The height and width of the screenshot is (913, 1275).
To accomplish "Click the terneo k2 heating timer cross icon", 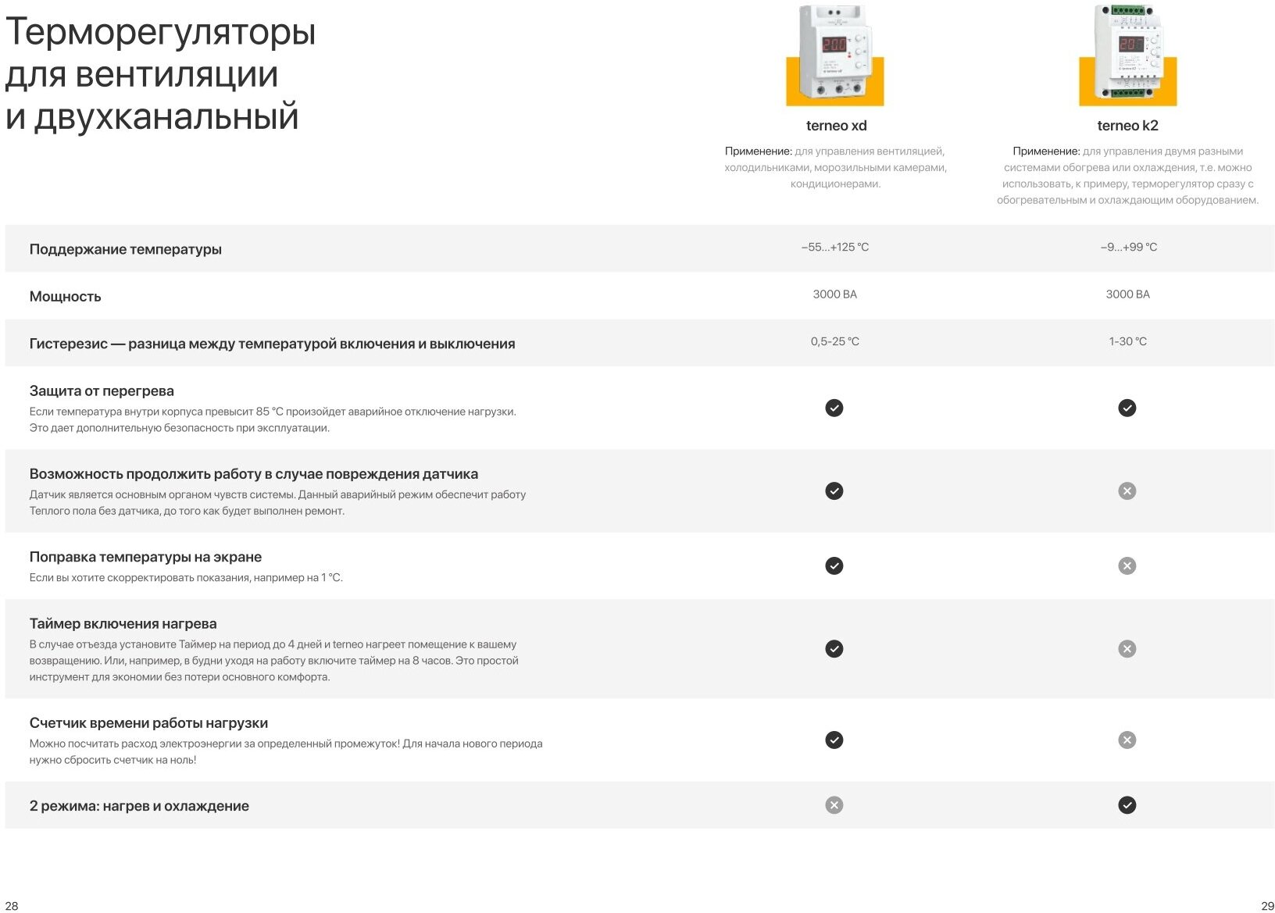I will [1127, 648].
